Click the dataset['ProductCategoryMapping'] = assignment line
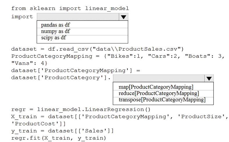The width and height of the screenshot is (229, 142). (76, 70)
